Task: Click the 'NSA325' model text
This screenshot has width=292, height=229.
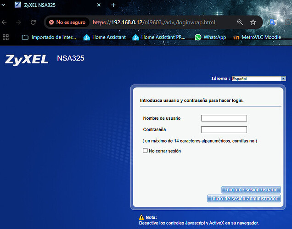Action: [x=71, y=58]
